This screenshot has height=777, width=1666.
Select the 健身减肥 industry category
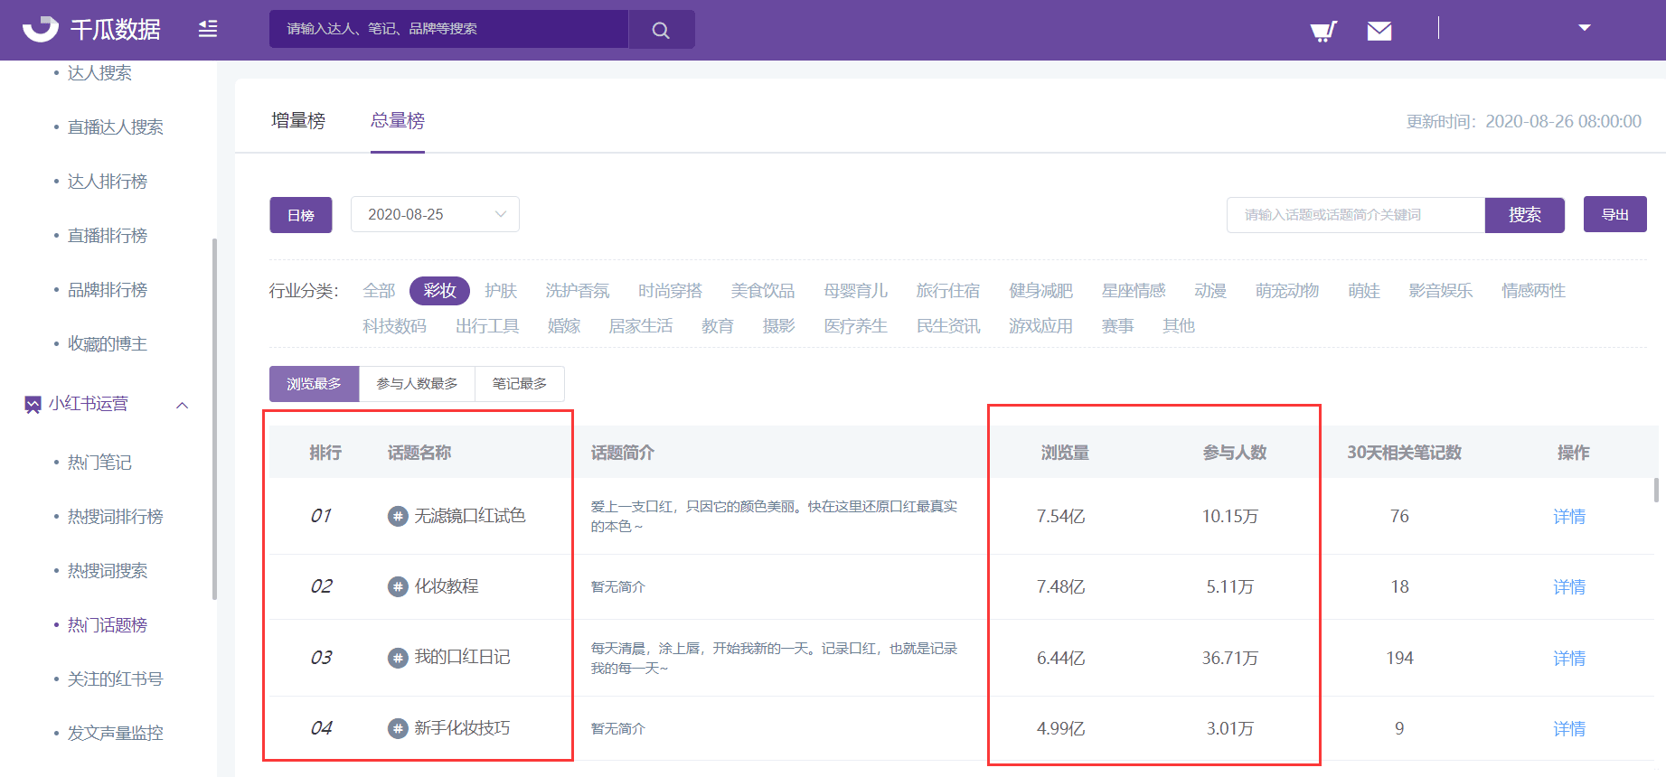click(1040, 291)
